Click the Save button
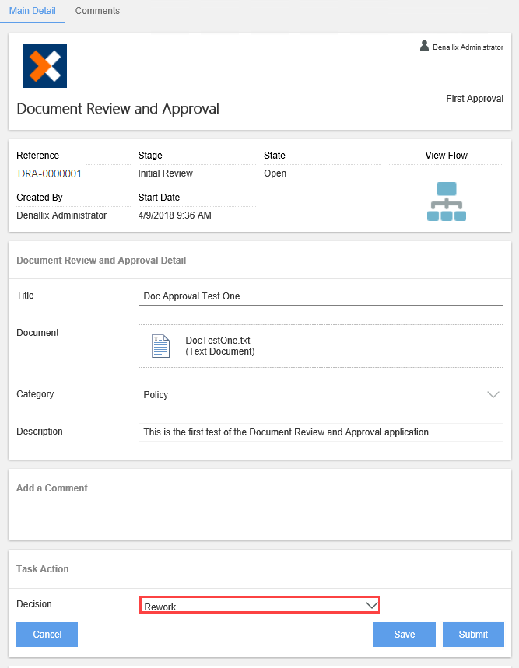Viewport: 519px width, 668px height. [404, 635]
